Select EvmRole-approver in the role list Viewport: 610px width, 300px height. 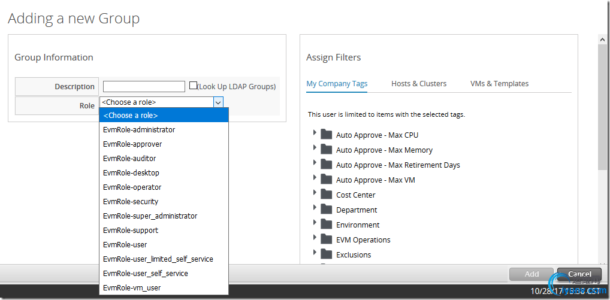click(132, 144)
